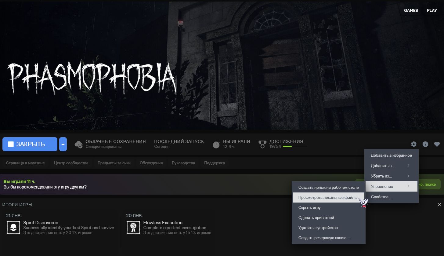Open the Центр сообщества link
Viewport: 444px width, 256px height.
pos(71,163)
